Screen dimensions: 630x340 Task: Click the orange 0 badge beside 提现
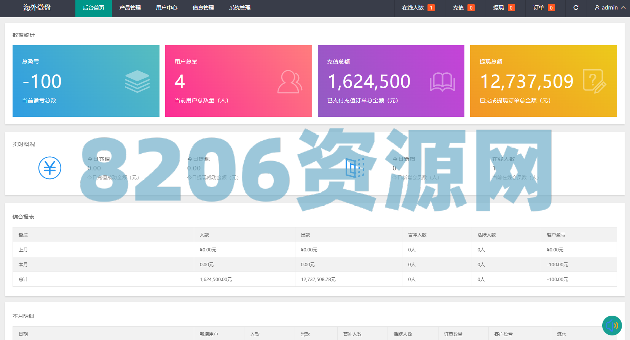click(x=511, y=8)
